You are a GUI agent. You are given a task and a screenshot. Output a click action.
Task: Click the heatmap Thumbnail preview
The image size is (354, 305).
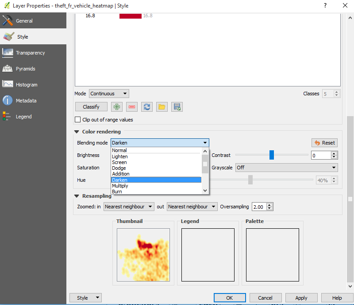[143, 254]
